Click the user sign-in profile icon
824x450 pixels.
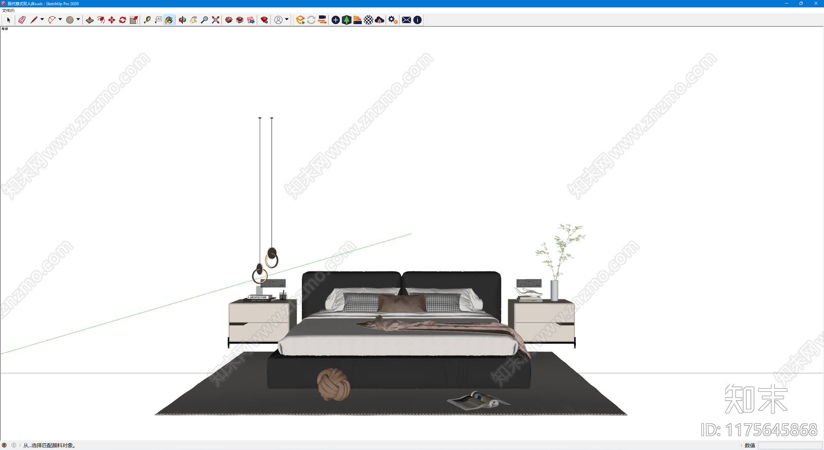tap(278, 20)
